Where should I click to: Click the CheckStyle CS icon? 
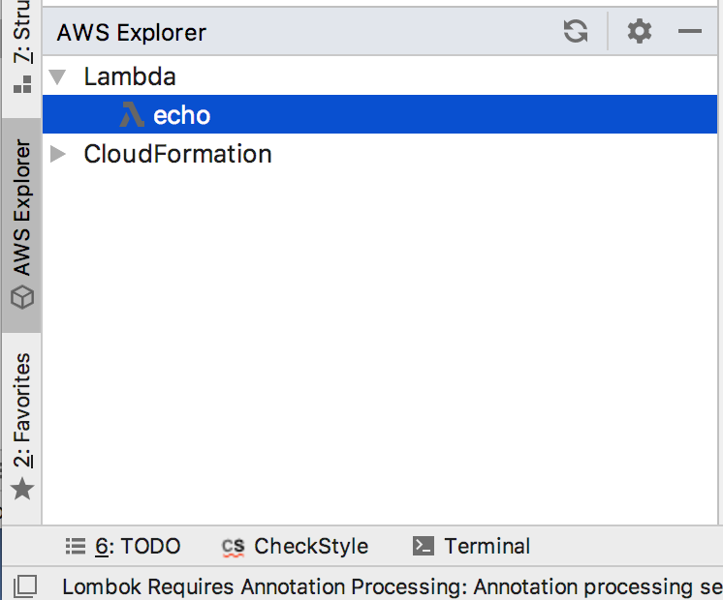click(x=233, y=547)
